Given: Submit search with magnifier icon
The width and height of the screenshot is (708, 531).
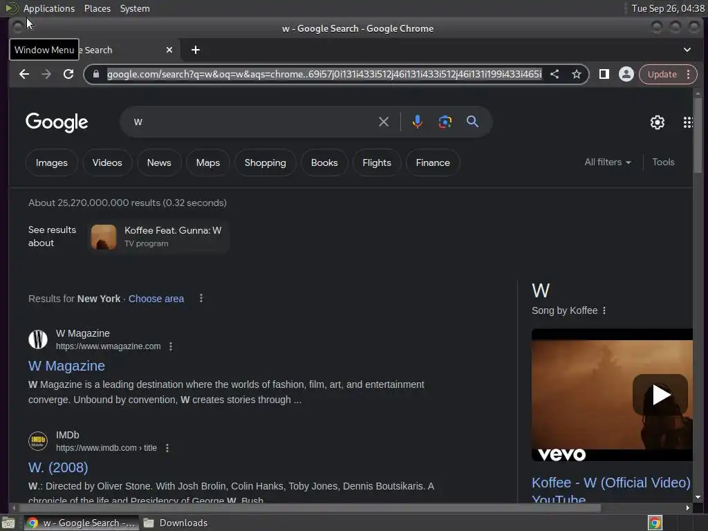Looking at the screenshot, I should coord(472,122).
